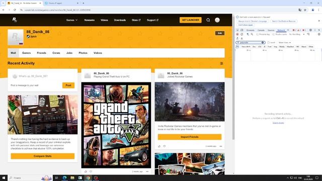The width and height of the screenshot is (322, 181).
Task: Open more options on the Joined Rockstar Games post
Action: click(221, 146)
